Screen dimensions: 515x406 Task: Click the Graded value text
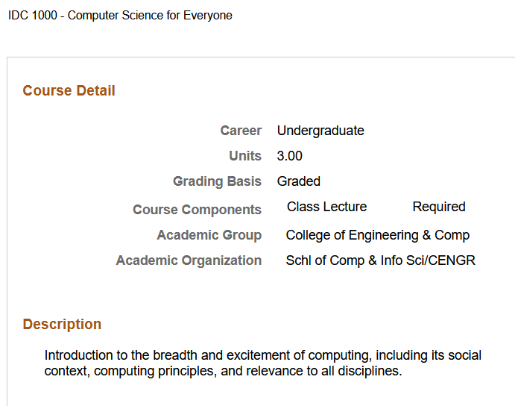pyautogui.click(x=299, y=181)
